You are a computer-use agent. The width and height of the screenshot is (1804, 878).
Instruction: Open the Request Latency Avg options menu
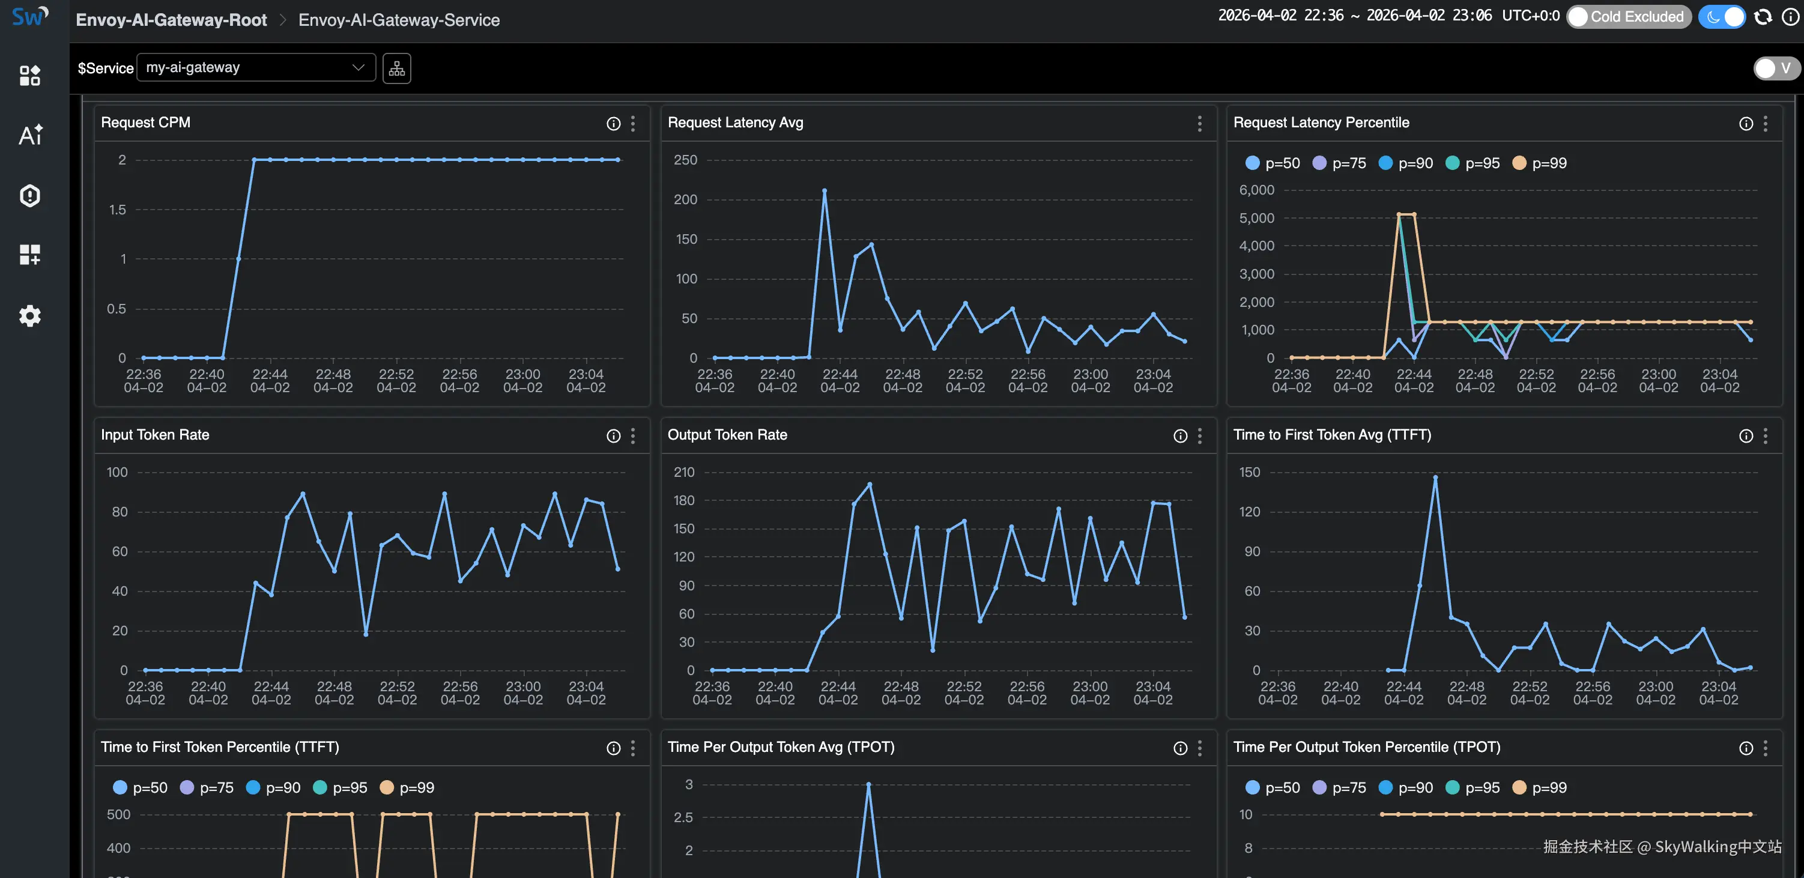(1199, 124)
